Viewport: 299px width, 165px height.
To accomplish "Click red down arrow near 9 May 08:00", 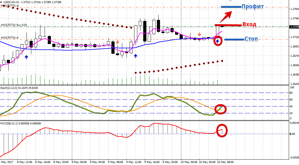I will pos(117,42).
